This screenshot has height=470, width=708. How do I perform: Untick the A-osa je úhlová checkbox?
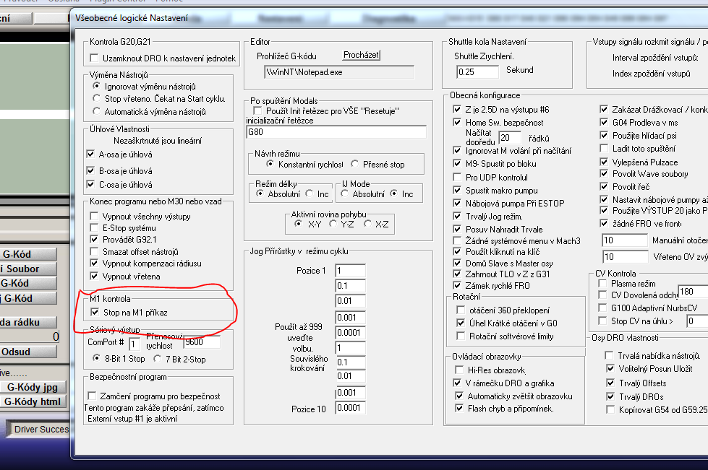[x=90, y=154]
